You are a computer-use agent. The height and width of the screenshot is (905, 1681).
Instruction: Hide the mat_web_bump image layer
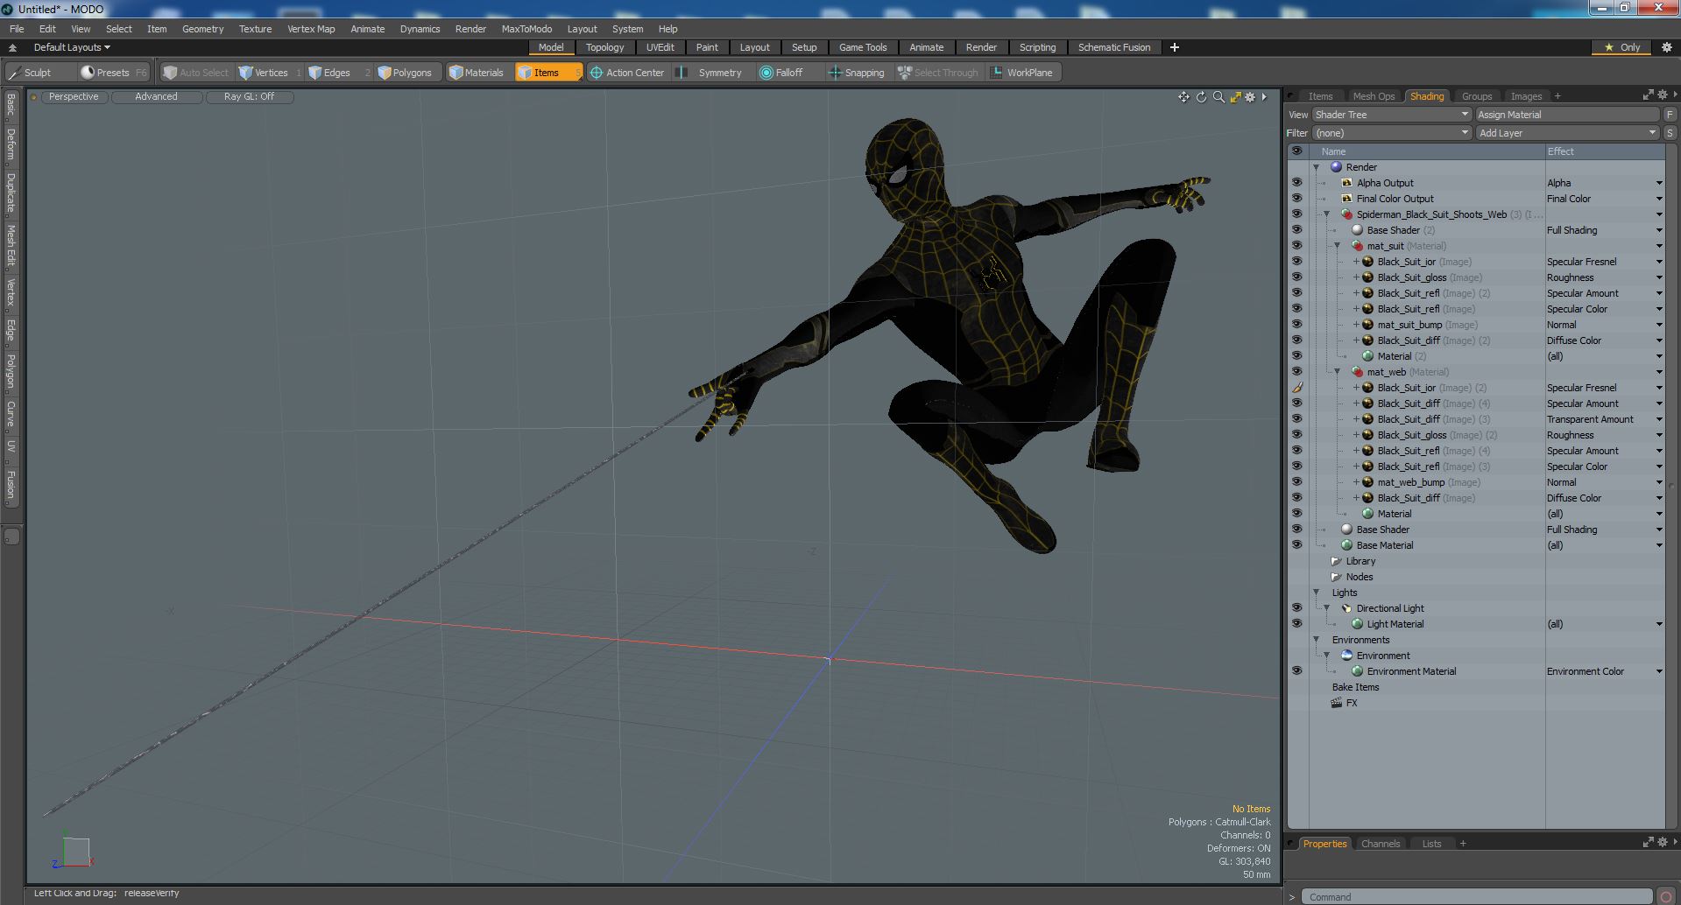[x=1296, y=482]
